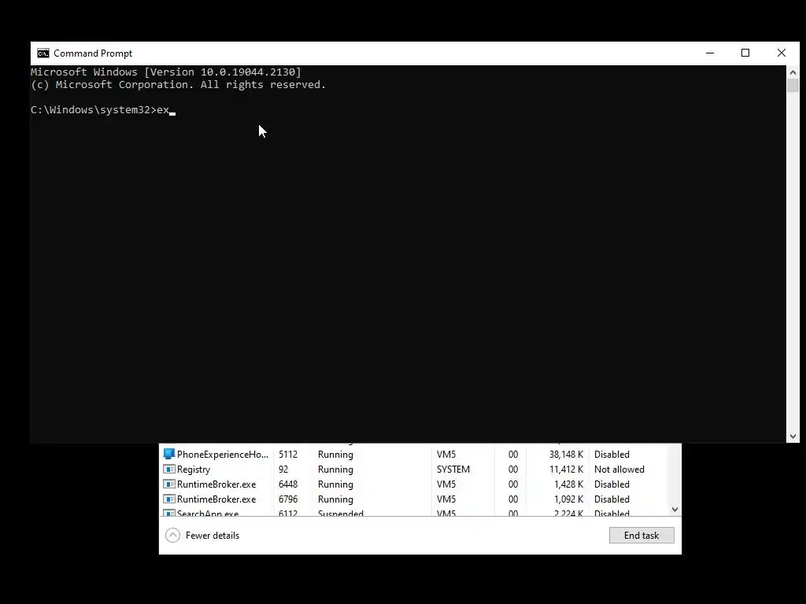Click Microsoft Corporation copyright line in console

click(179, 85)
